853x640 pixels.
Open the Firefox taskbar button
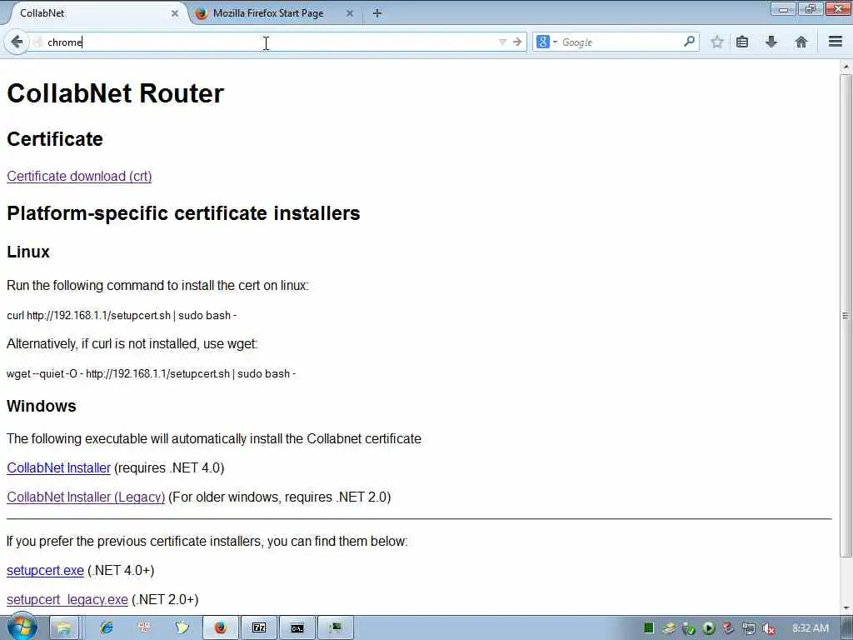coord(220,628)
